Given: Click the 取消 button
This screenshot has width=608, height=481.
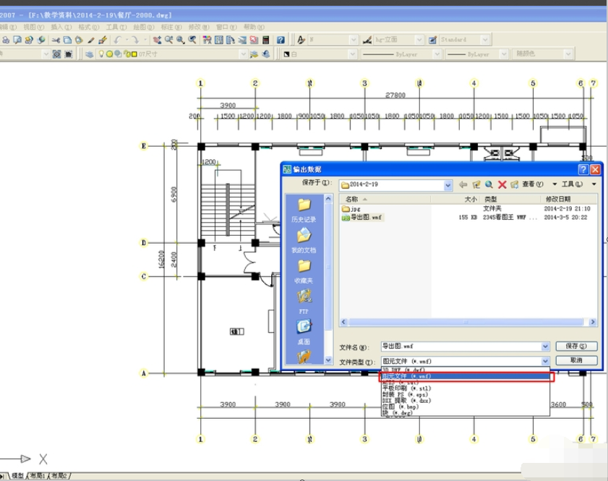Looking at the screenshot, I should tap(576, 360).
